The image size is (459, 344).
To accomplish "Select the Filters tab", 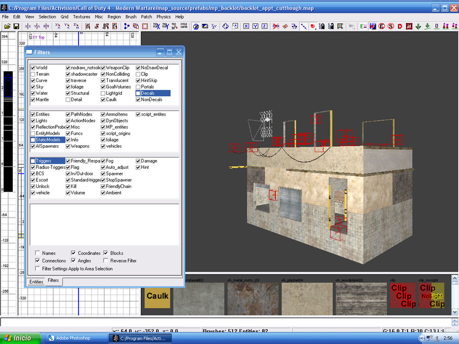I will point(53,280).
